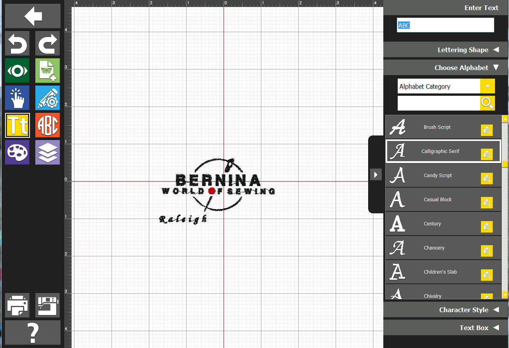Click the back arrow button
This screenshot has height=348, width=509.
(33, 16)
